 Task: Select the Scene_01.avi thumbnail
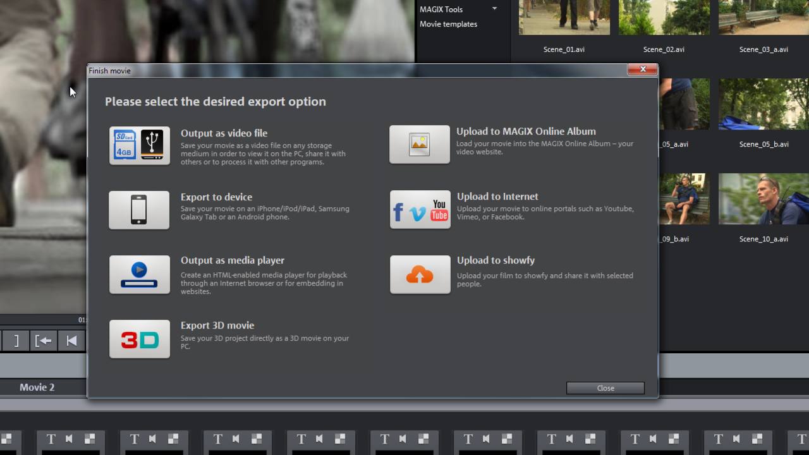pyautogui.click(x=564, y=17)
